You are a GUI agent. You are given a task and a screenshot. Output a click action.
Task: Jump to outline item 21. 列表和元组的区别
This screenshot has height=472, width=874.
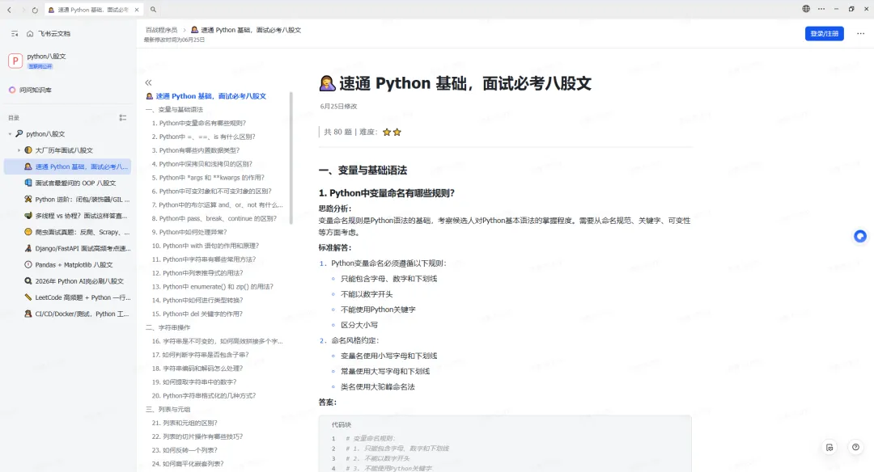click(x=185, y=423)
